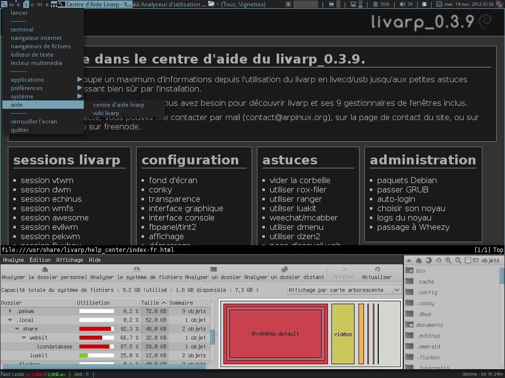Open the Affichage menu
The width and height of the screenshot is (505, 378).
click(70, 260)
